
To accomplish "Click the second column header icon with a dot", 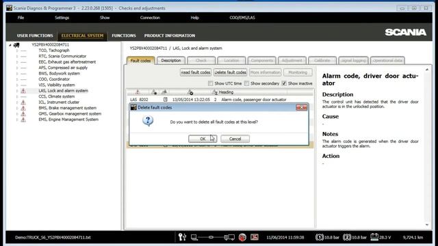I will (x=154, y=92).
